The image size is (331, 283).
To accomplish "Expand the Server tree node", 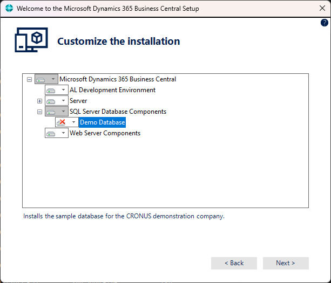I will pos(39,101).
